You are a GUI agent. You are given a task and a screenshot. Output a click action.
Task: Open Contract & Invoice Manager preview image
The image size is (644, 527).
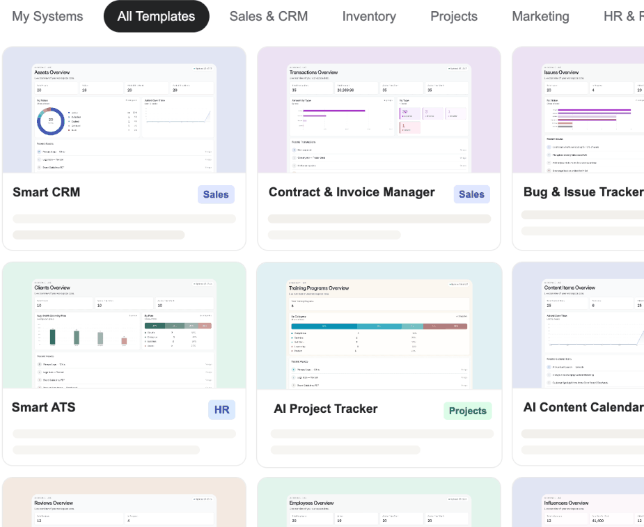(379, 110)
